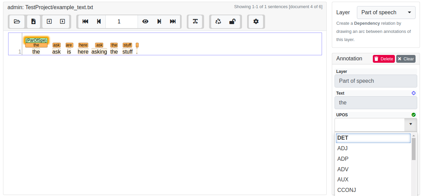Click the UPOS combo box arrow
Screen dimensions: 423x196
click(410, 124)
